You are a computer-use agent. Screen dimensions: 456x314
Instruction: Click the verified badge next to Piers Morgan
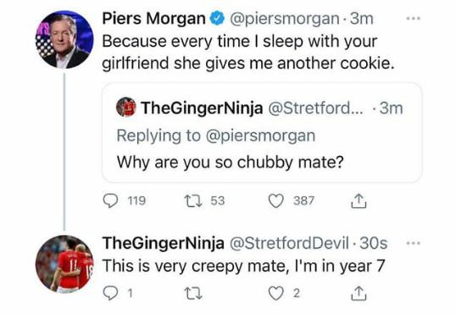tap(218, 19)
